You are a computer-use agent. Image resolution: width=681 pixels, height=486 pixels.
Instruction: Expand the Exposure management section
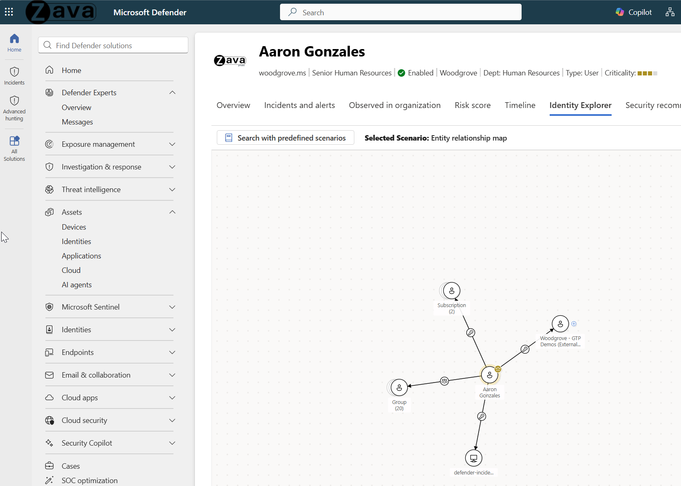click(x=173, y=144)
